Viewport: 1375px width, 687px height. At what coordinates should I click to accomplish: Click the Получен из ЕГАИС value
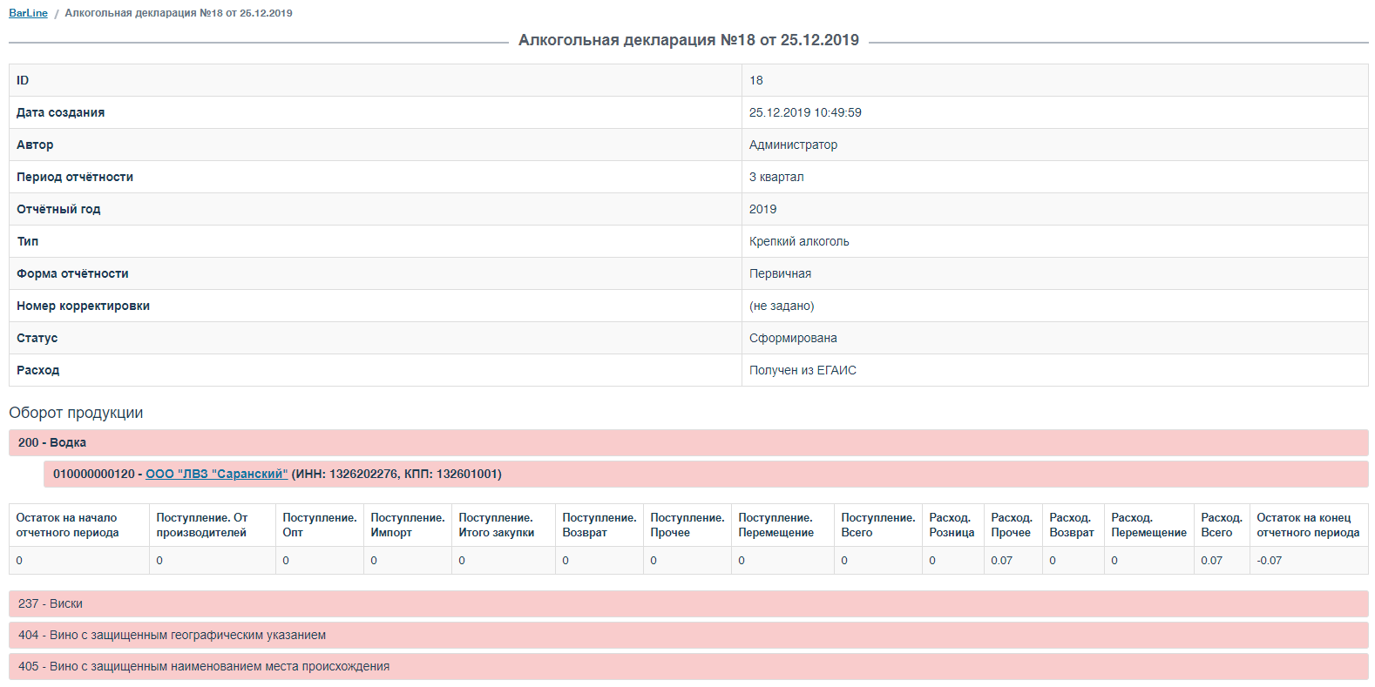click(x=803, y=370)
